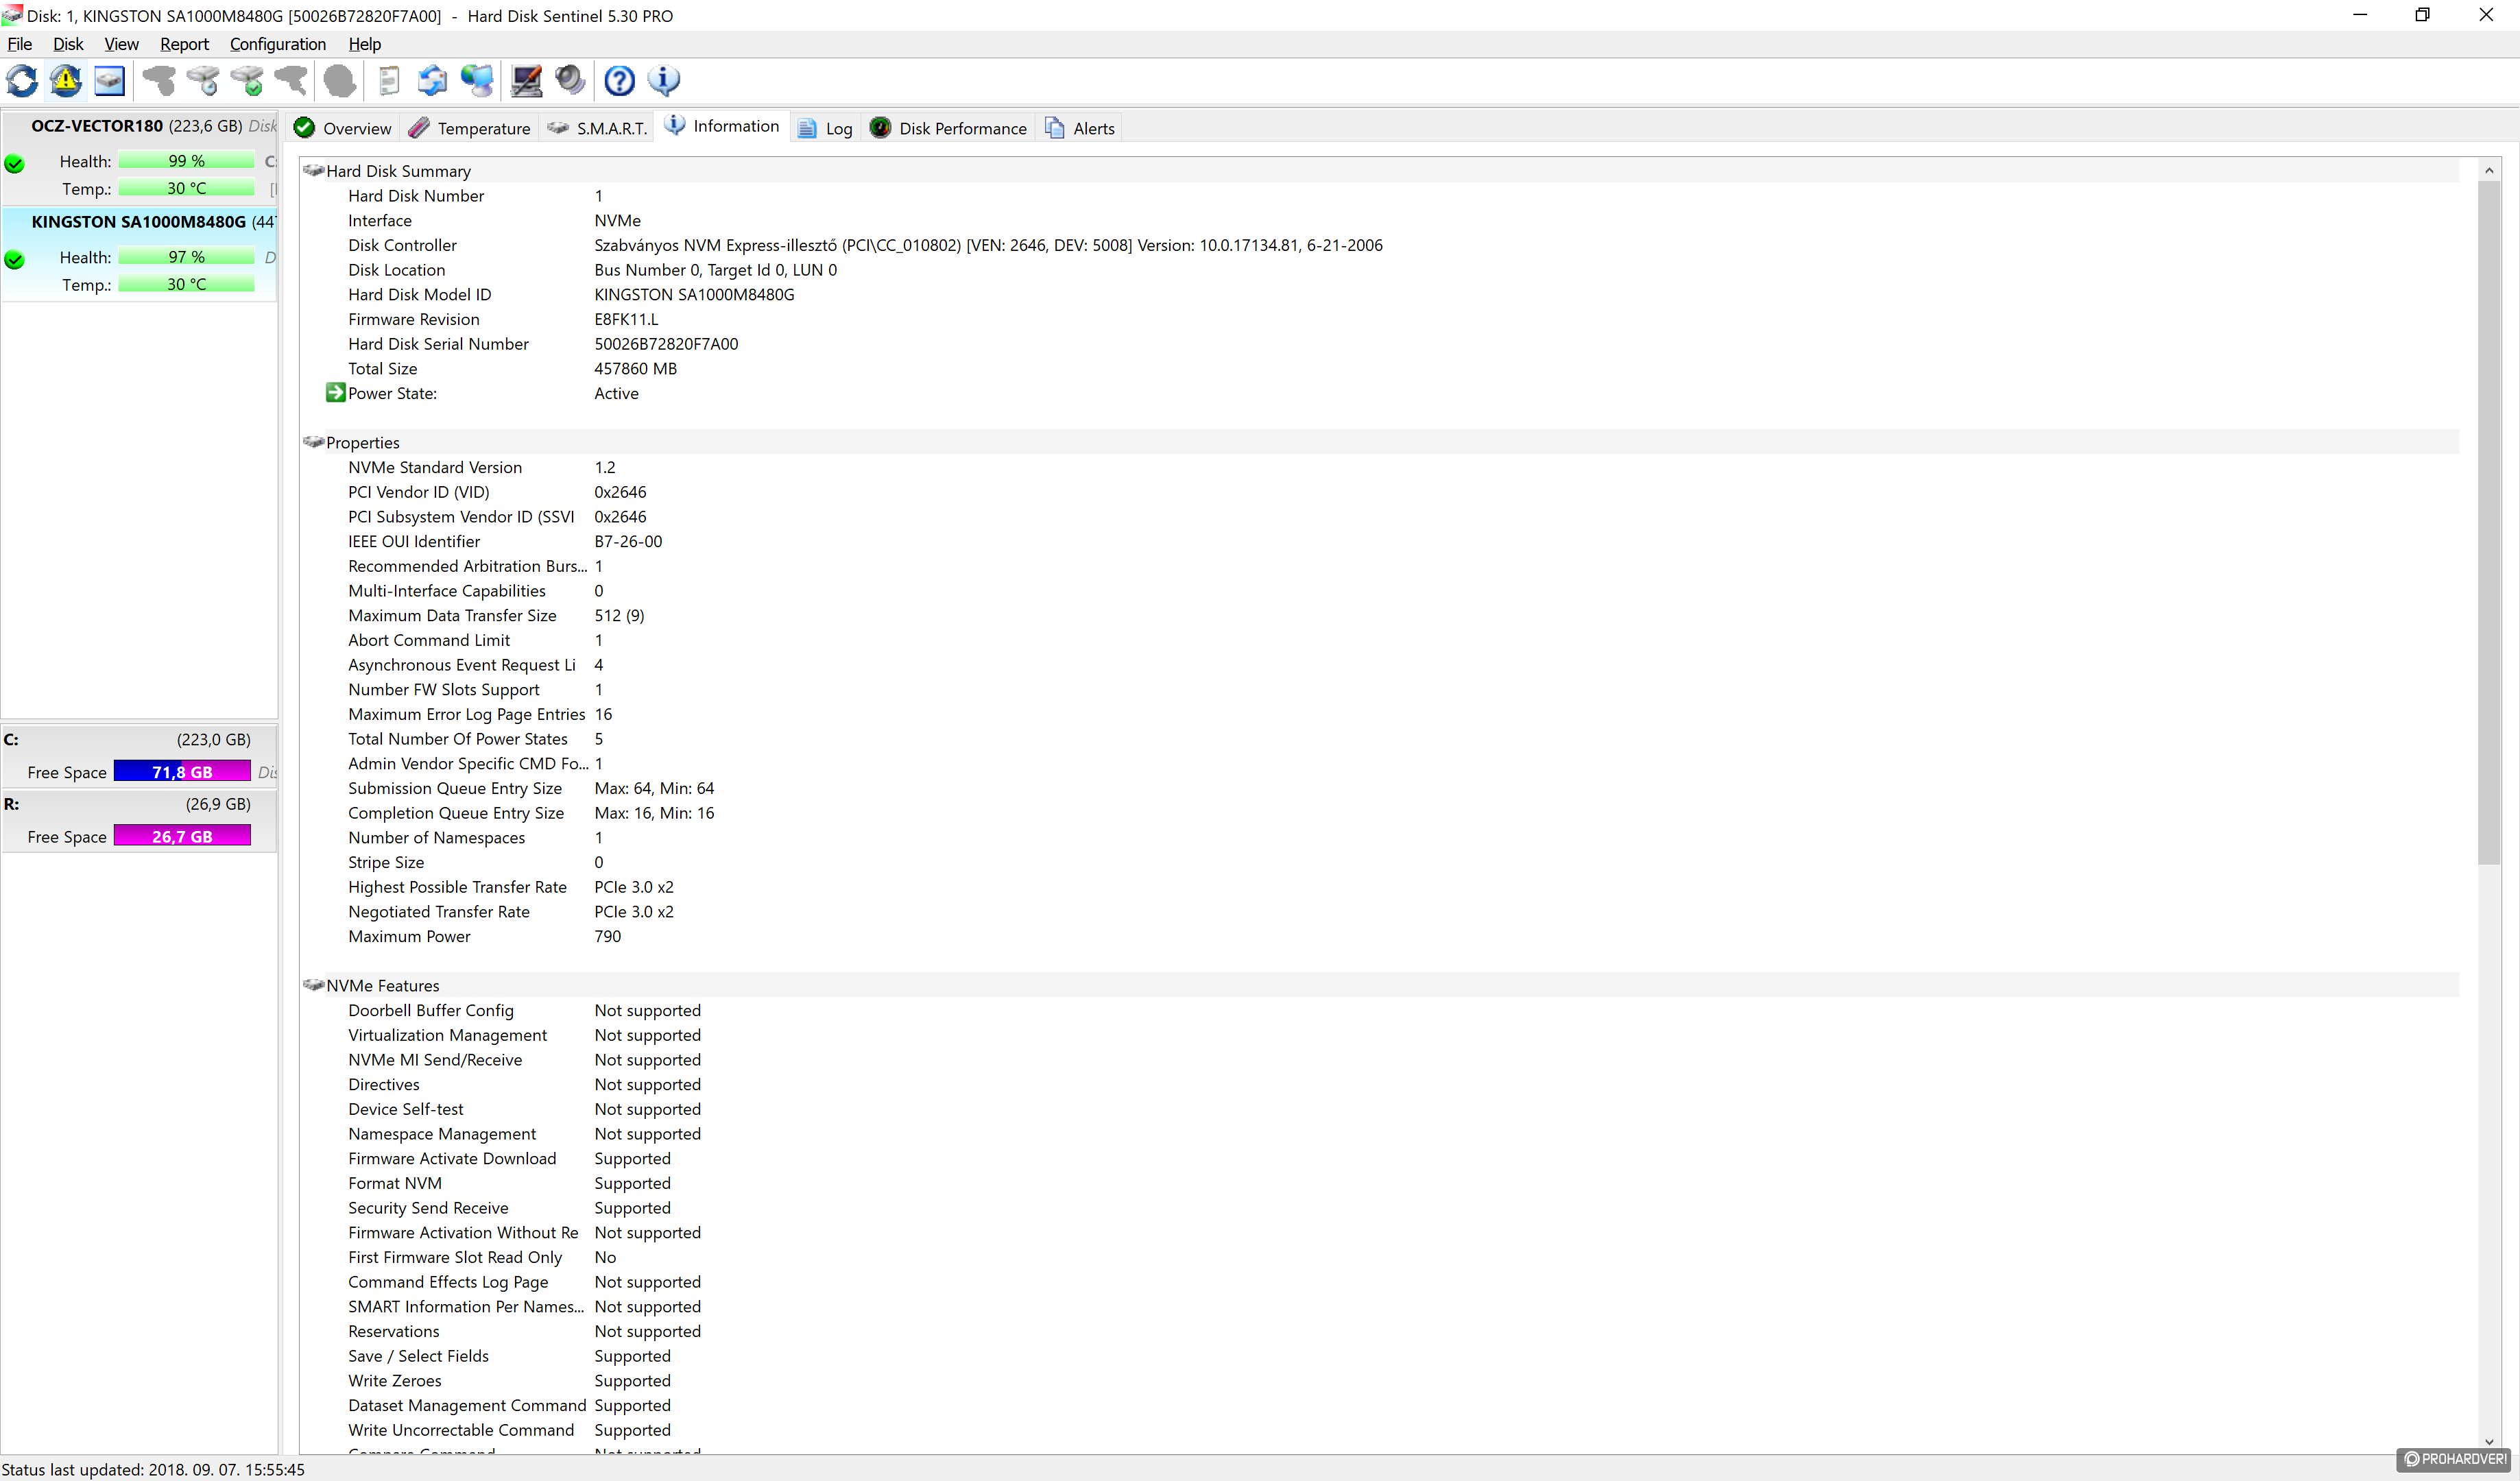Screen dimensions: 2520x1481
Task: Open the File menu
Action: [20, 44]
